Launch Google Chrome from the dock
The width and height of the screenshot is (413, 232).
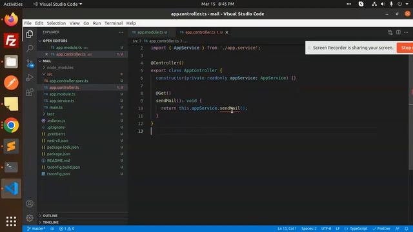pos(11,125)
